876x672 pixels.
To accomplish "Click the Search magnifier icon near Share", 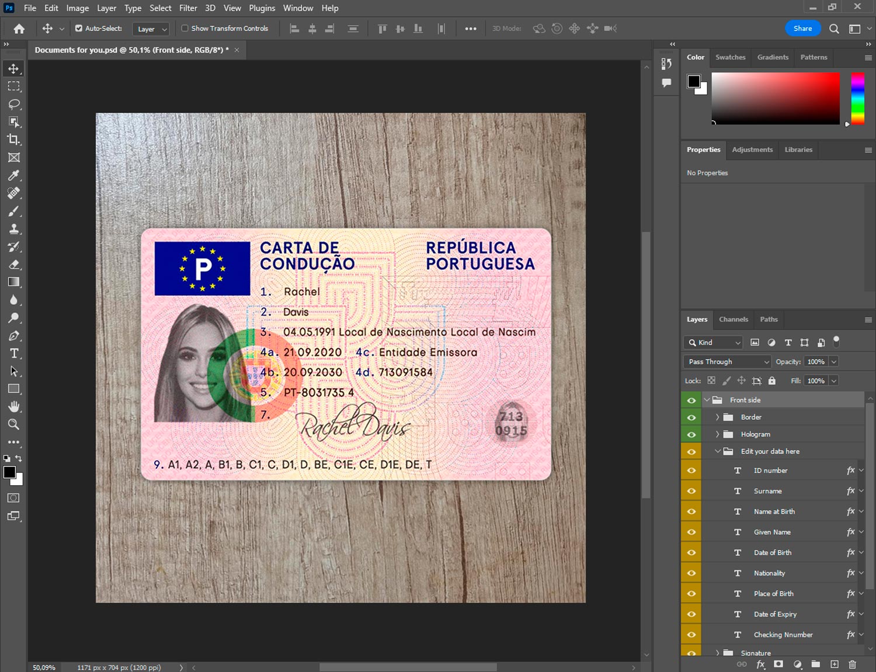I will tap(834, 29).
